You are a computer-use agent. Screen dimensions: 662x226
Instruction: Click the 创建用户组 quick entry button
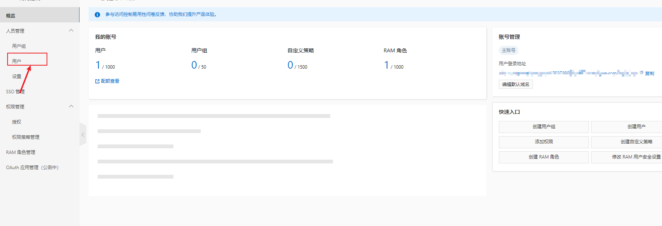(544, 127)
